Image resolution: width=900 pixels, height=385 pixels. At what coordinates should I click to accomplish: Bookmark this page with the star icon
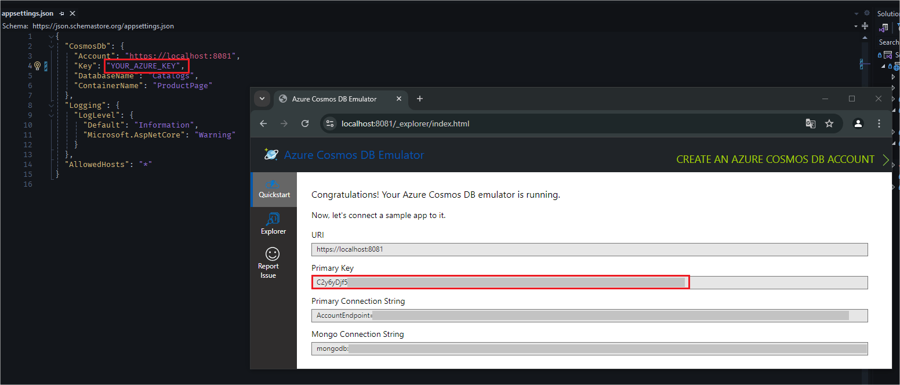tap(829, 124)
